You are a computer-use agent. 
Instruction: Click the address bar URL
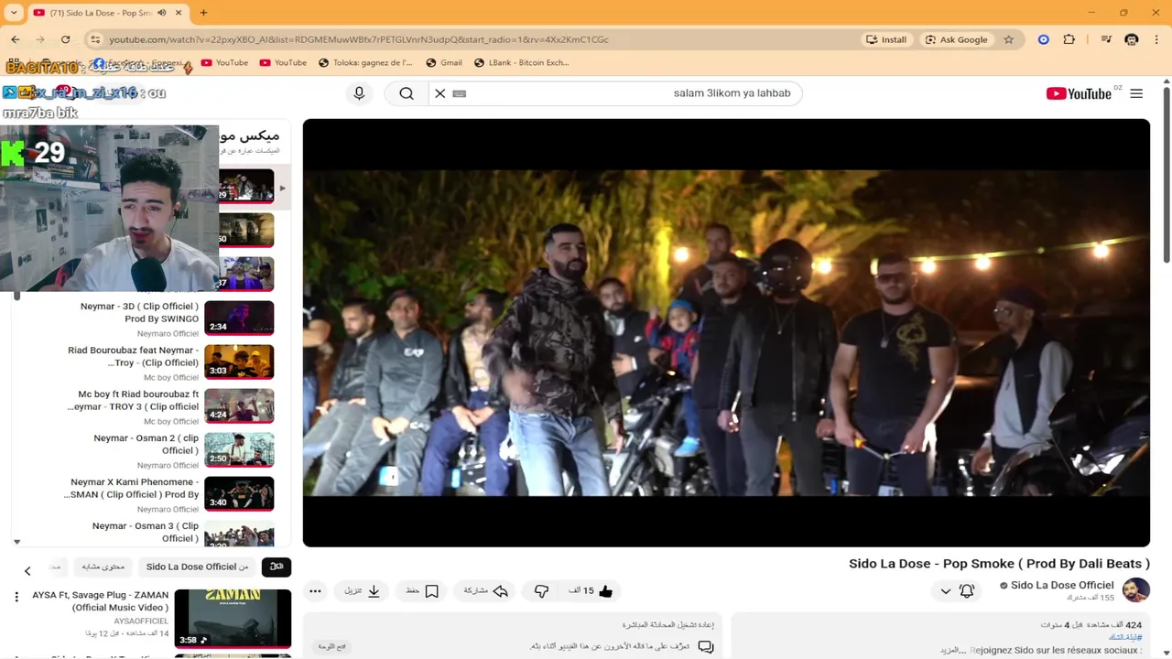tap(358, 39)
